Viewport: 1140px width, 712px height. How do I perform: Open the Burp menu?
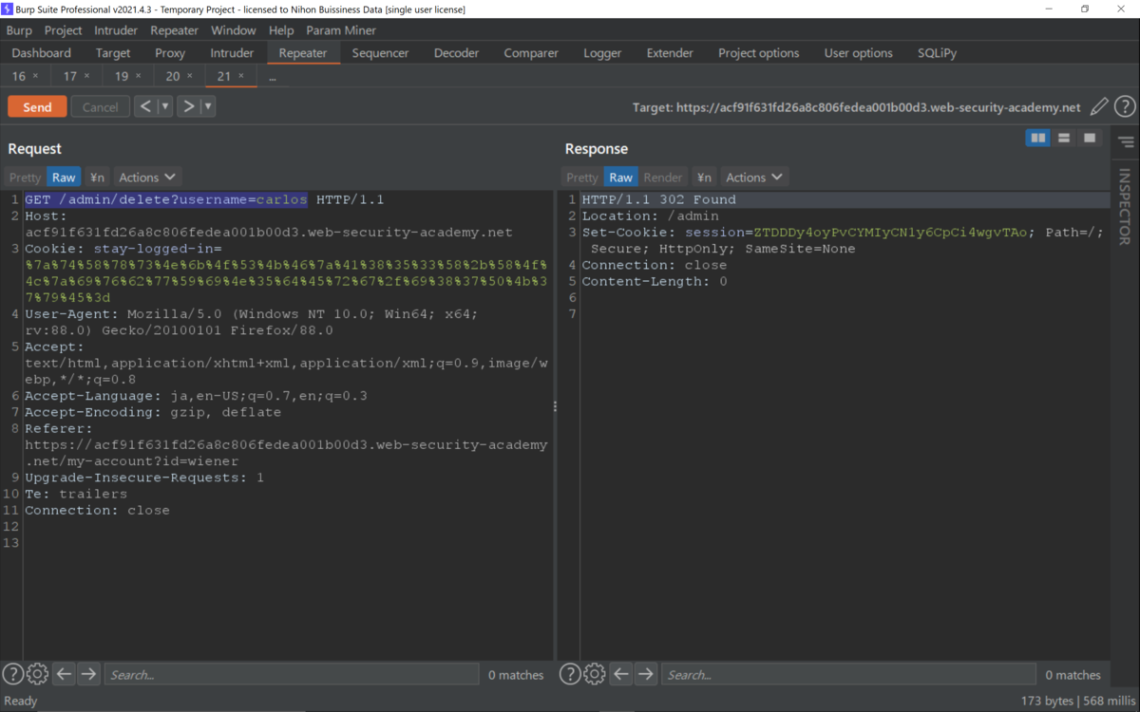(x=19, y=30)
